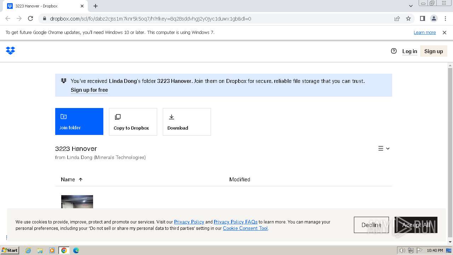Image resolution: width=453 pixels, height=255 pixels.
Task: Launch Internet Explorer from taskbar
Action: (x=28, y=250)
